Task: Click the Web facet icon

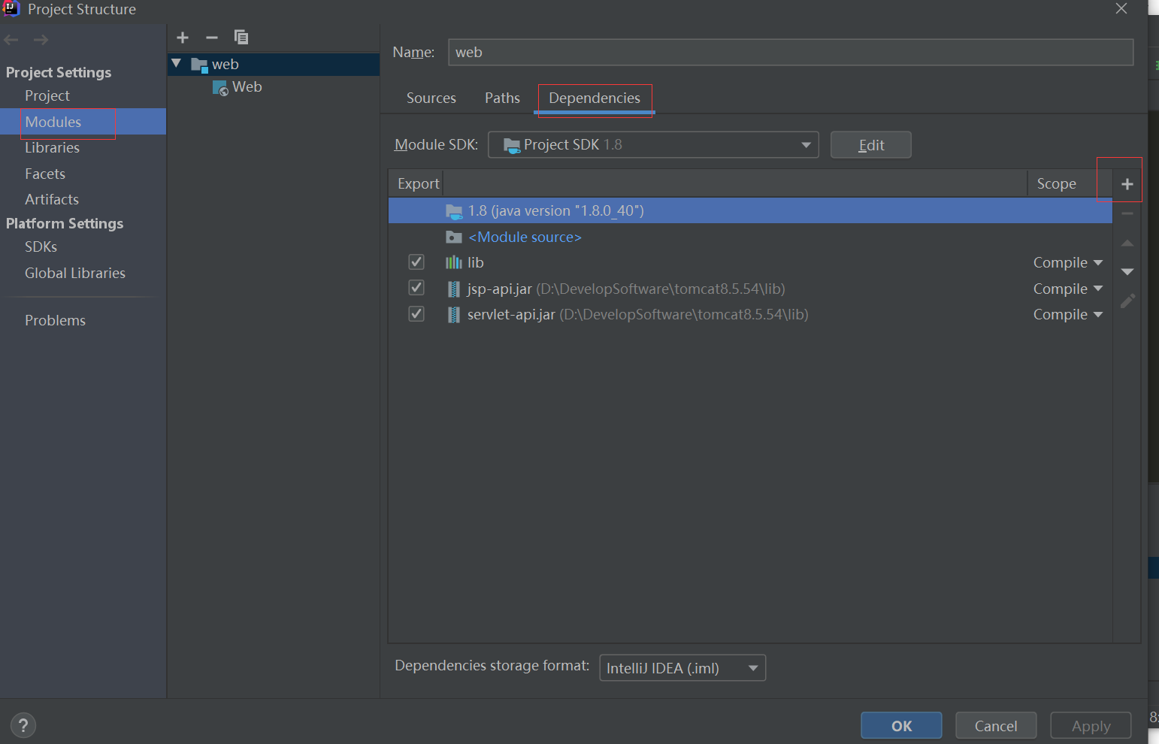Action: coord(220,88)
